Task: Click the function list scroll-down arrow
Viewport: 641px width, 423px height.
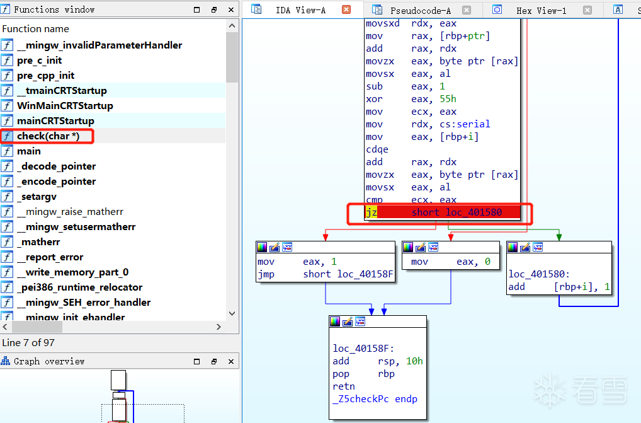Action: 232,313
